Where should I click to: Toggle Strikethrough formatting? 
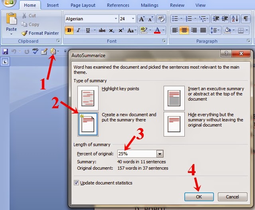pos(102,30)
